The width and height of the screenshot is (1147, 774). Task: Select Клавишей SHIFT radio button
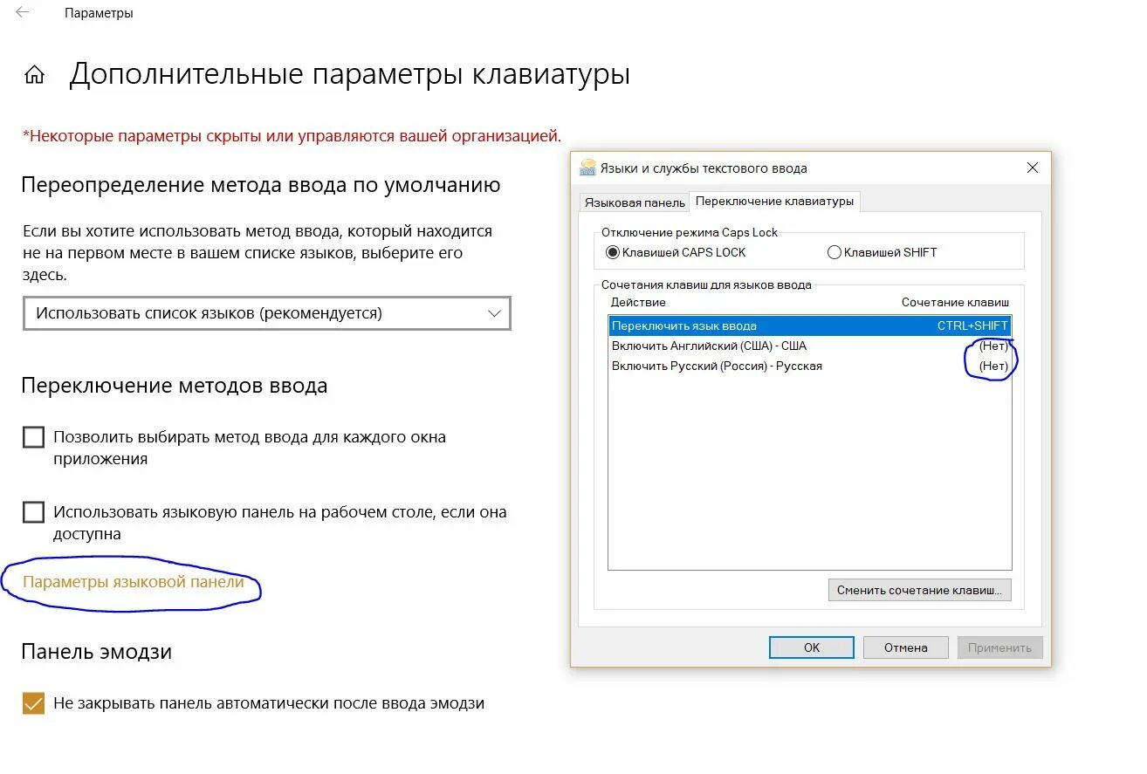pyautogui.click(x=834, y=252)
